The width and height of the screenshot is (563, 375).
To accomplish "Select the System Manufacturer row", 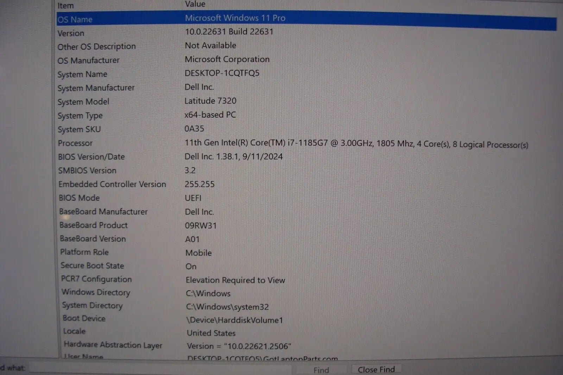I will click(x=96, y=88).
